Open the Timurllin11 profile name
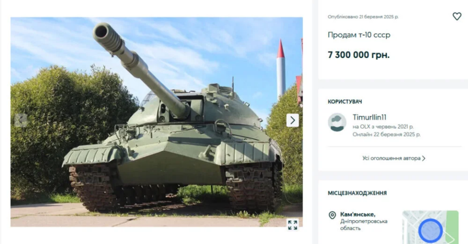This screenshot has width=468, height=244. click(369, 117)
